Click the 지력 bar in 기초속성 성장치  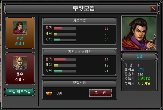[x=65, y=71]
